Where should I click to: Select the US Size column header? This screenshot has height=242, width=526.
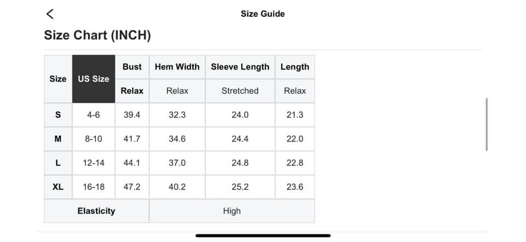(x=94, y=79)
